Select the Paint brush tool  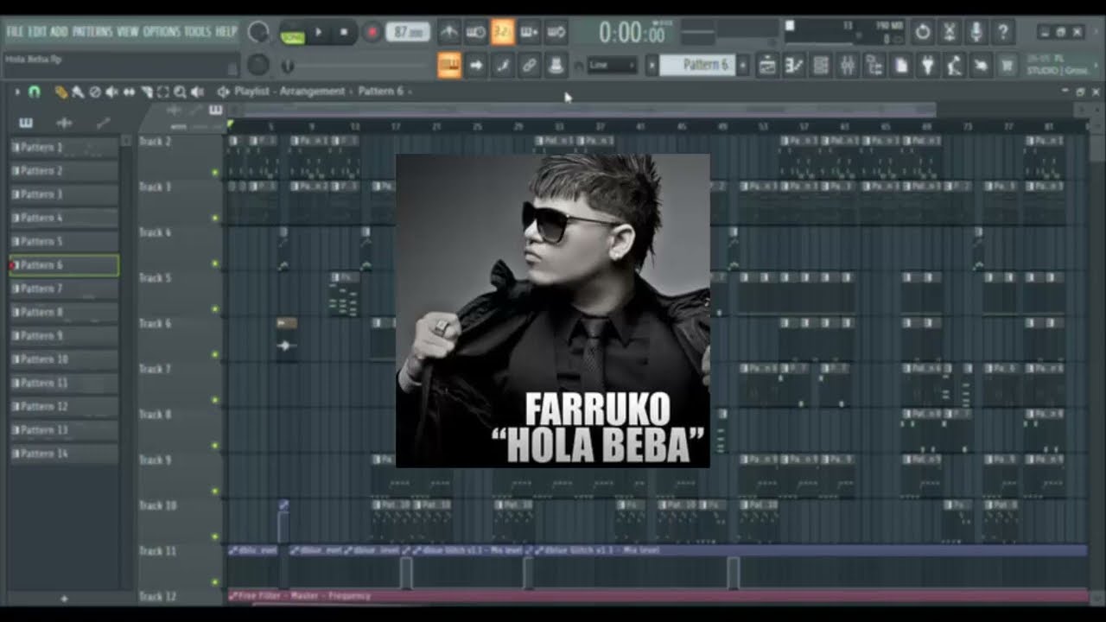point(78,92)
